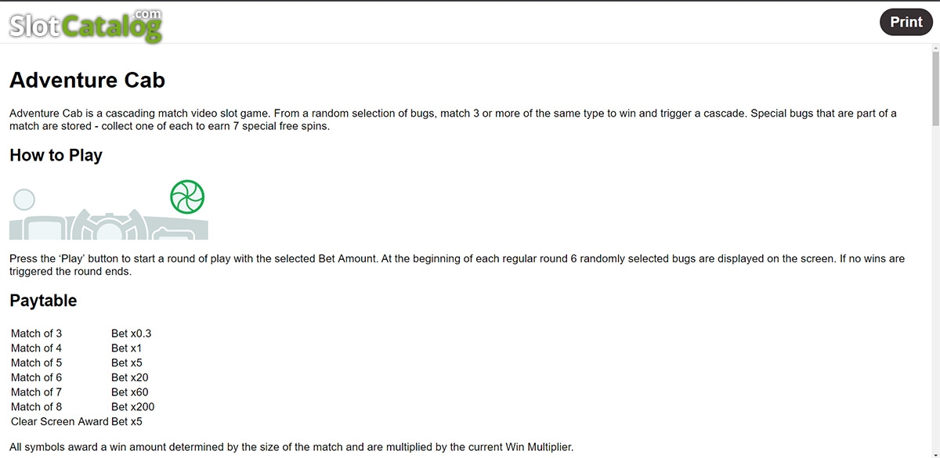
Task: Click the Adventure Cab title heading
Action: pyautogui.click(x=87, y=80)
